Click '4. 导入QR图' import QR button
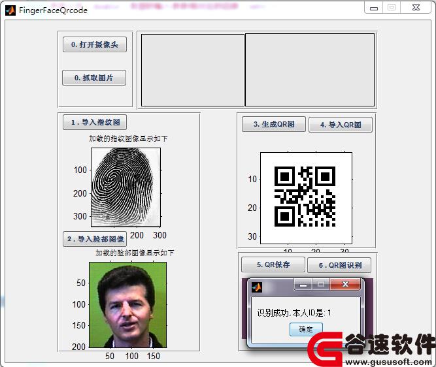436x367 pixels. (341, 125)
